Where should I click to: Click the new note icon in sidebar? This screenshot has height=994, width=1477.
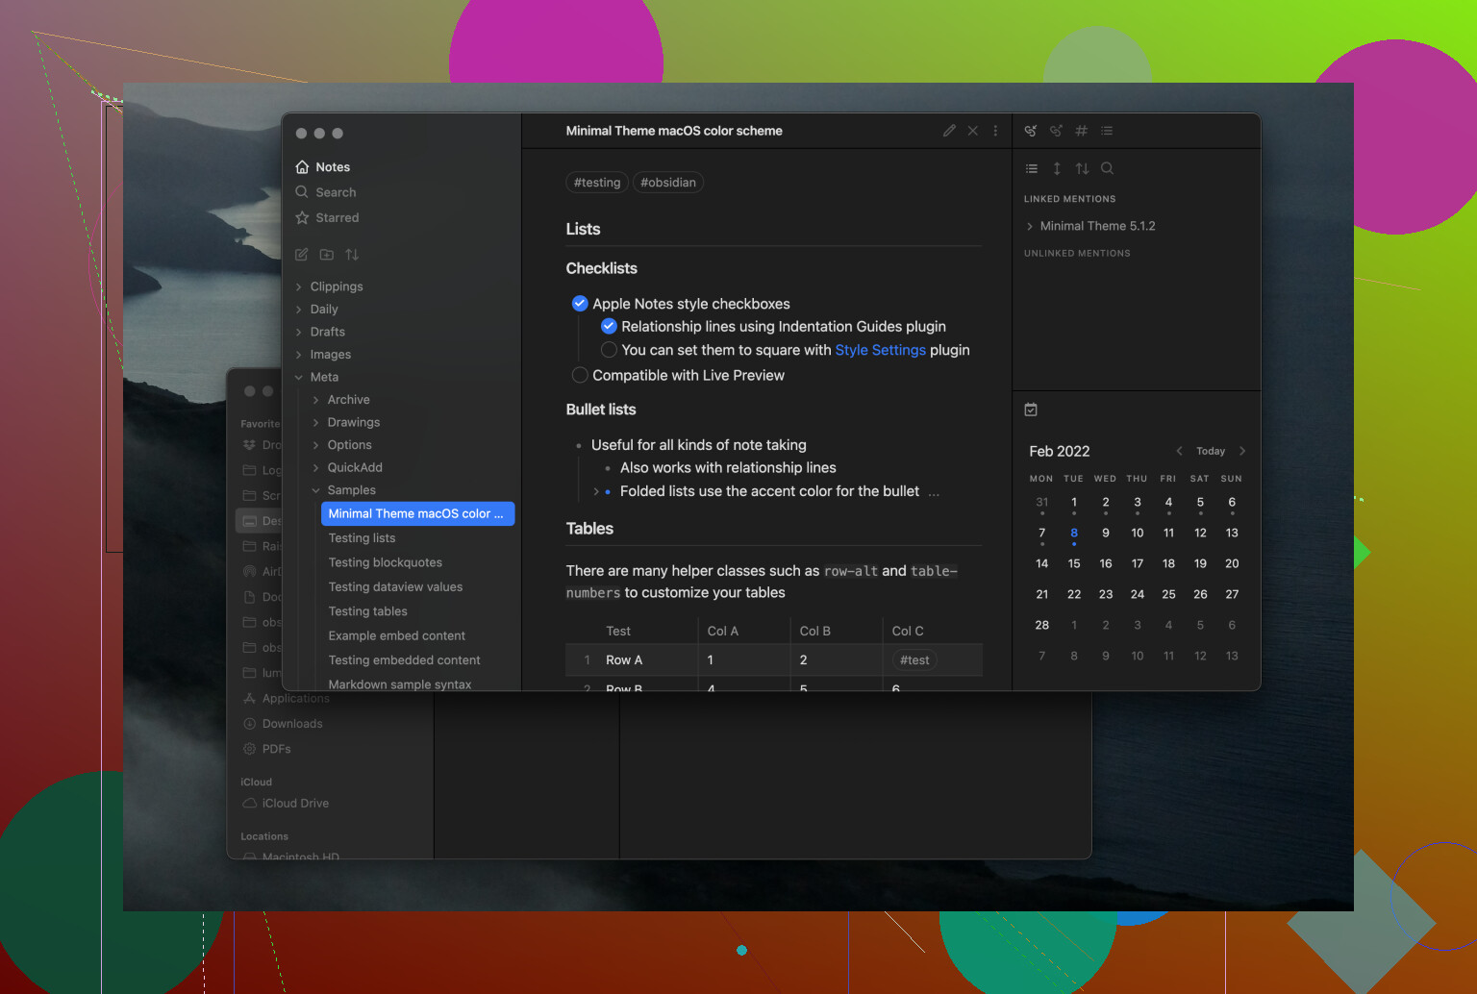click(x=302, y=255)
